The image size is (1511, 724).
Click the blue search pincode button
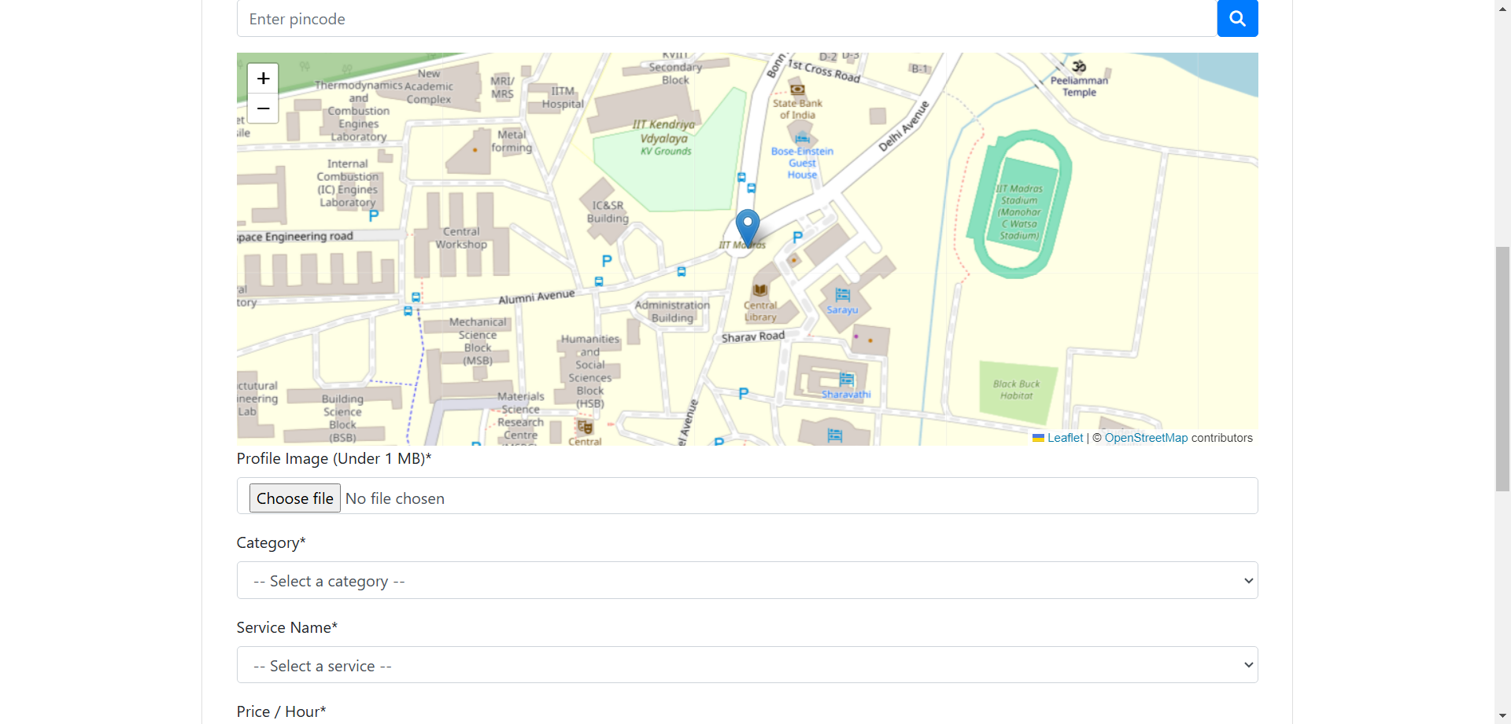coord(1237,18)
